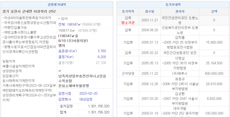230x117 pixels.
Task: Select the 근저당권 row dated 2005.11.22
Action: pos(128,73)
